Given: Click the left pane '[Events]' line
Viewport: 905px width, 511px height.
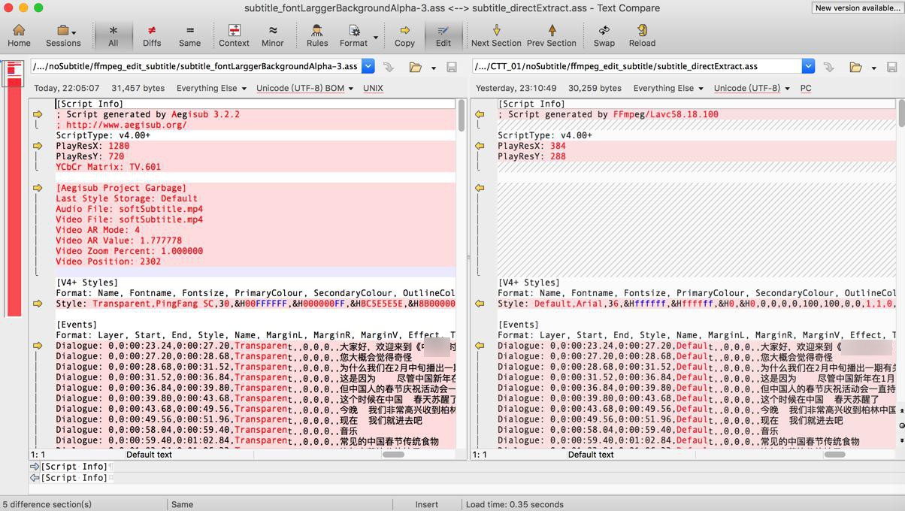Looking at the screenshot, I should pos(77,325).
